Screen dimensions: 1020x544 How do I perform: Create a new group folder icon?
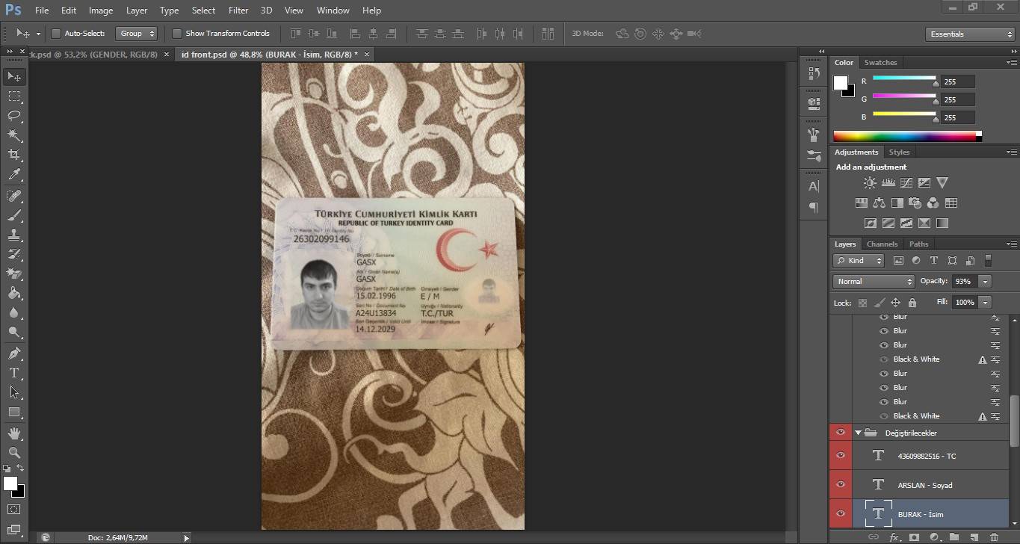tap(954, 537)
